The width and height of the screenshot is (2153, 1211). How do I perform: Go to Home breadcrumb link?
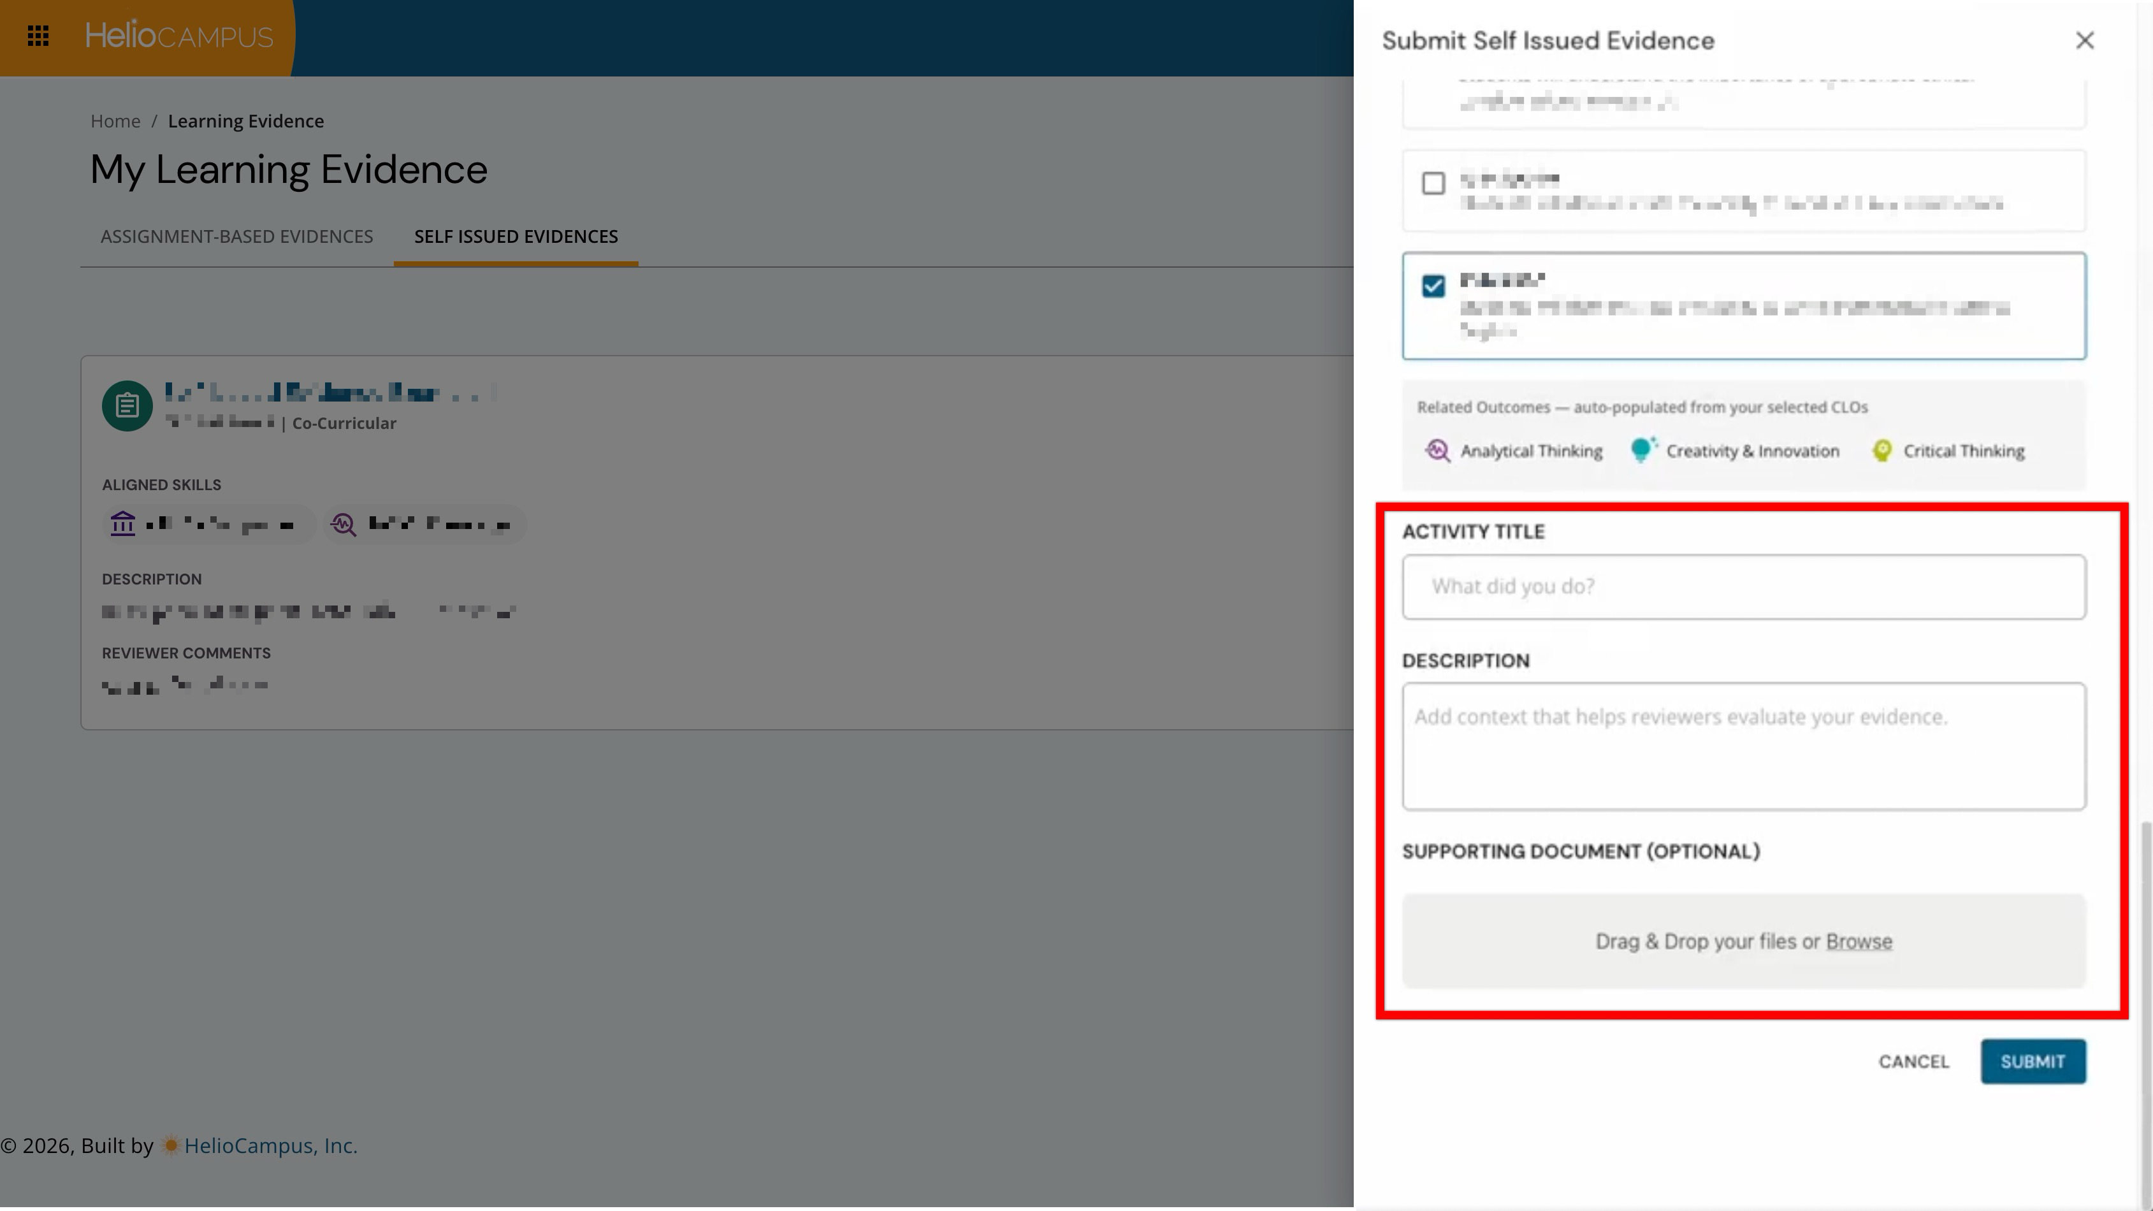pos(115,121)
